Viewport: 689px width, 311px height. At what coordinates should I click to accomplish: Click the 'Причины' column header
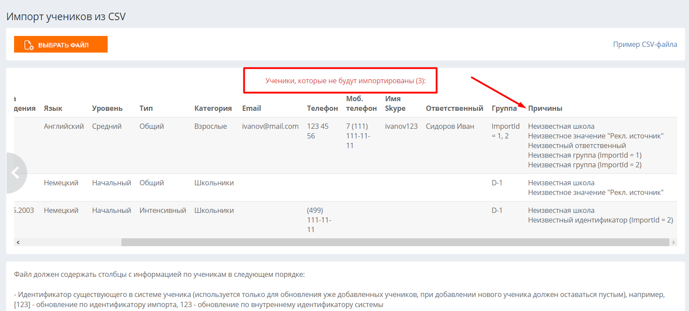[x=545, y=108]
